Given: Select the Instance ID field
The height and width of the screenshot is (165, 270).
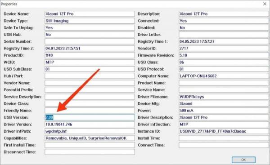Looking at the screenshot, I should 224,131.
